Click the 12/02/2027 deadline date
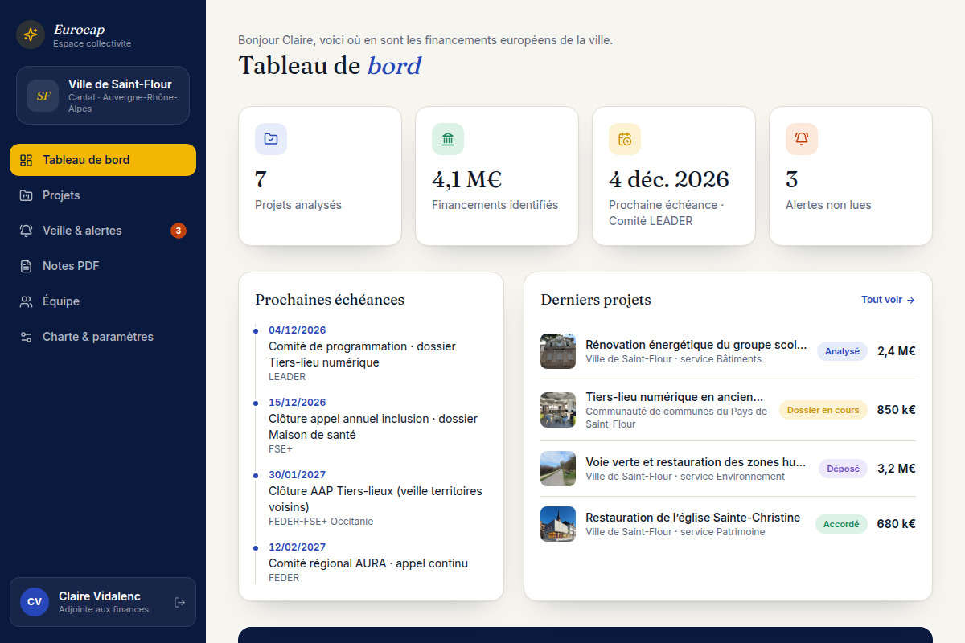The image size is (965, 643). [298, 547]
